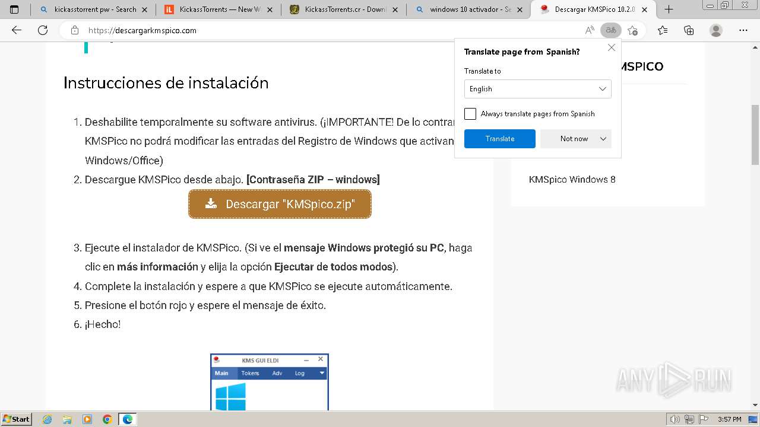This screenshot has width=760, height=427.
Task: Click the volume icon in system tray
Action: pyautogui.click(x=676, y=419)
